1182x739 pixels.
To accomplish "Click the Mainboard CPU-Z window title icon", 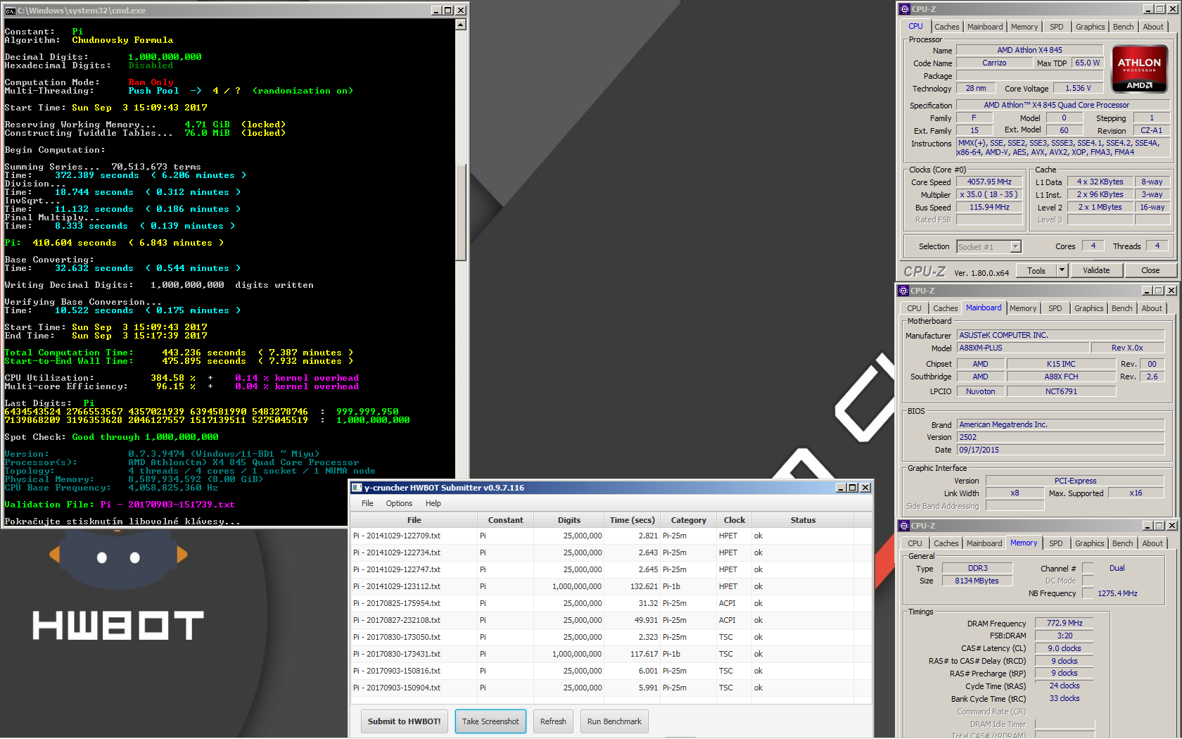I will (x=903, y=291).
